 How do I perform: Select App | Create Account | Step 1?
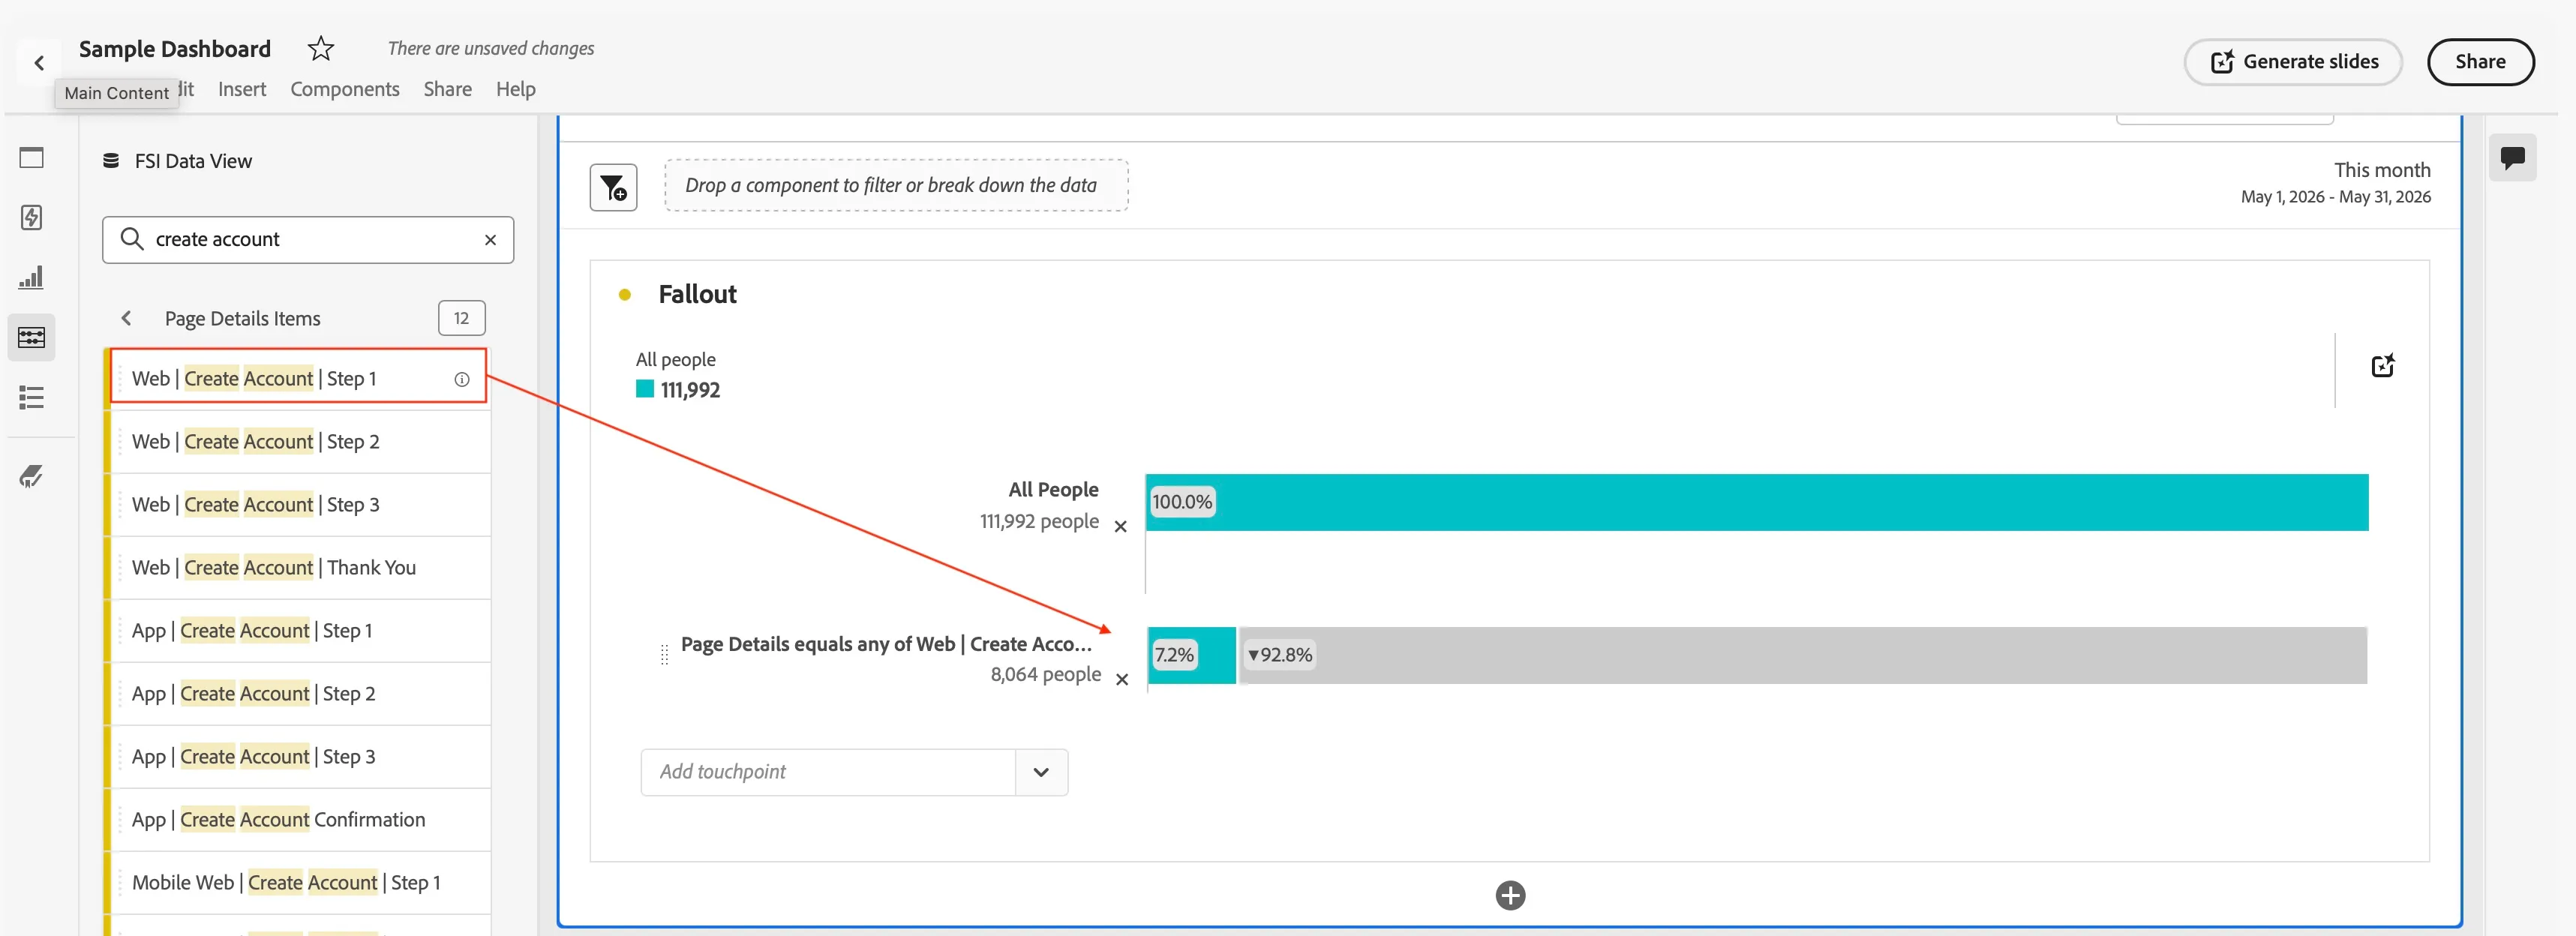(298, 631)
